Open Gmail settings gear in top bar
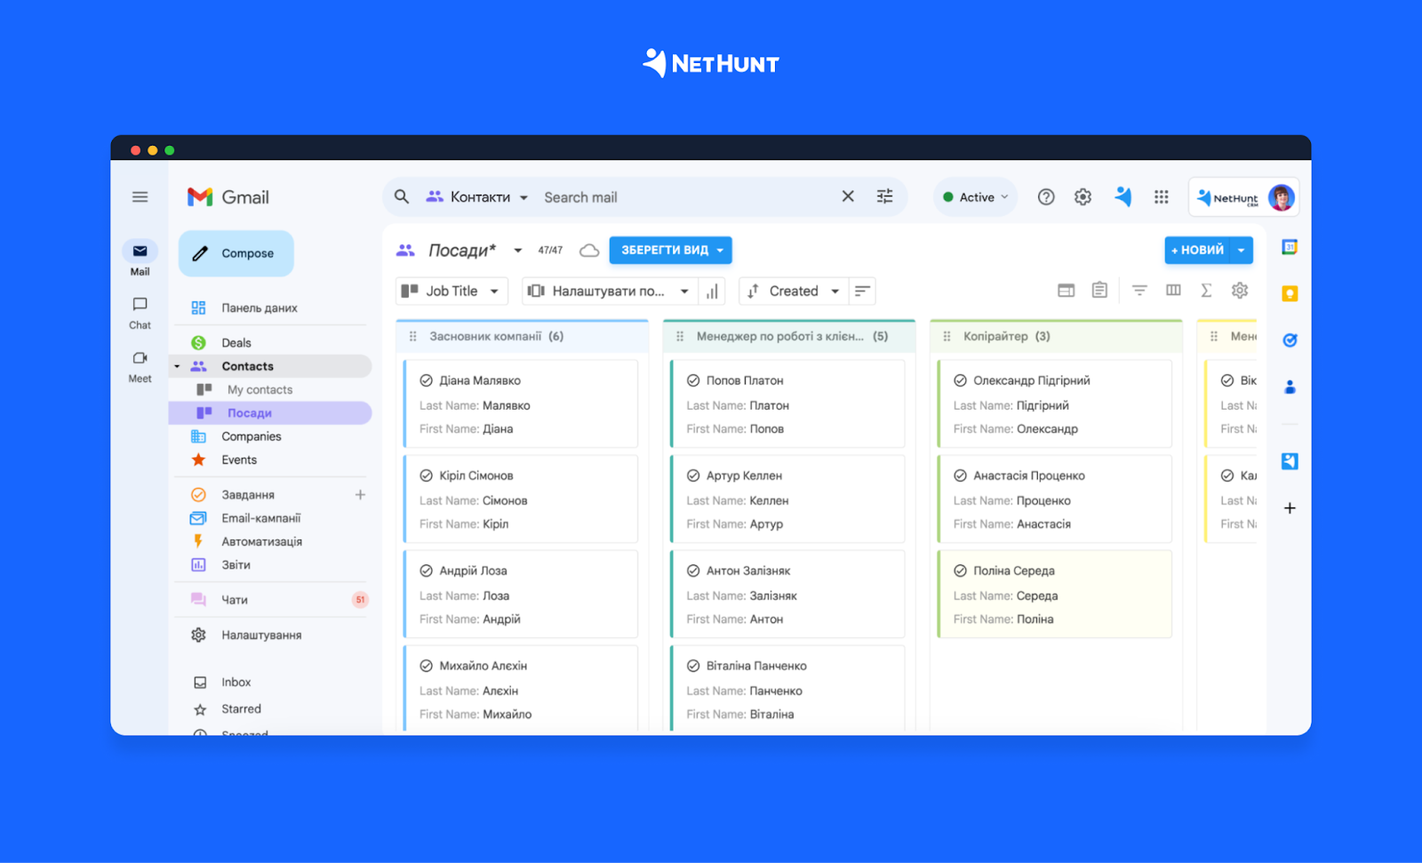The image size is (1422, 863). click(x=1082, y=197)
